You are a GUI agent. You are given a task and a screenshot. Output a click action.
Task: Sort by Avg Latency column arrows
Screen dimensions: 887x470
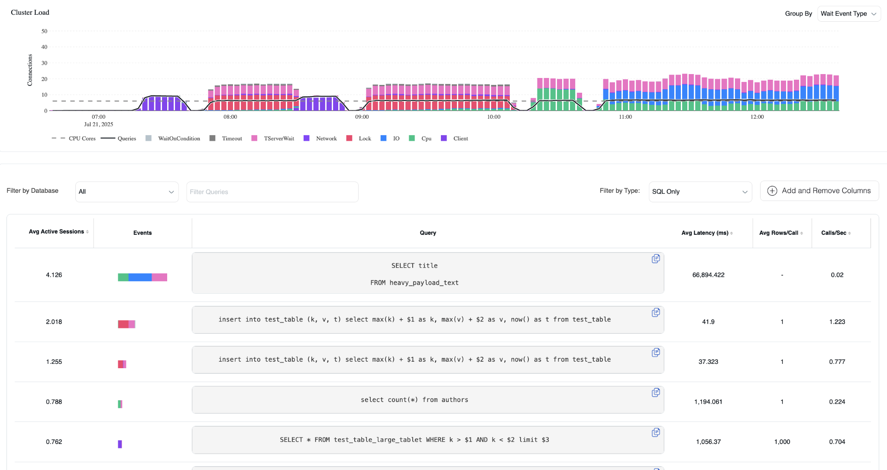(x=732, y=233)
